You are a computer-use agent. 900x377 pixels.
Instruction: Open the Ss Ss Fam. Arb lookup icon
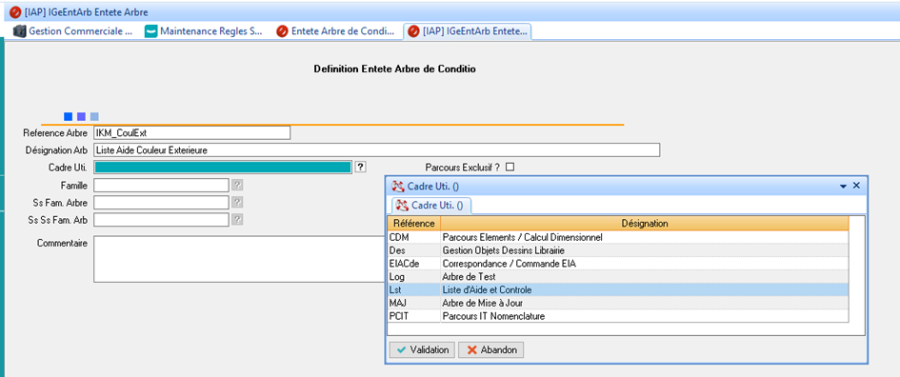pos(237,220)
